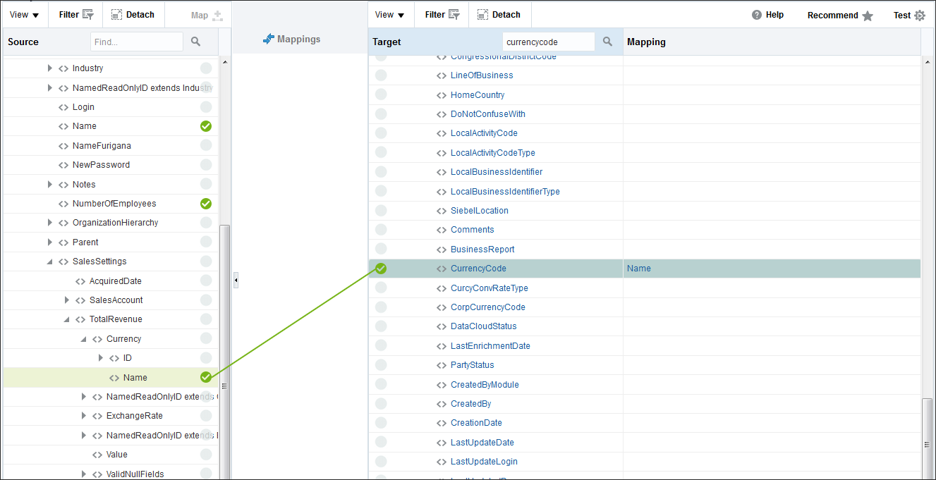Click the Help icon

coord(755,14)
